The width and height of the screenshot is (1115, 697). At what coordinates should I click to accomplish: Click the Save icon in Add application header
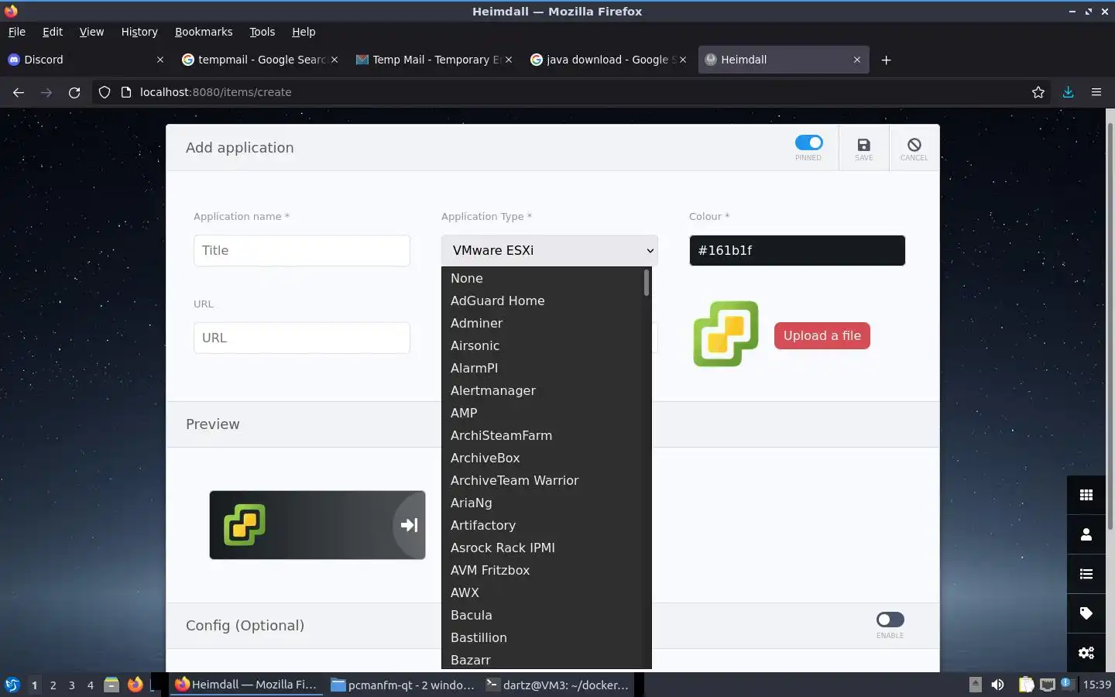(x=863, y=145)
